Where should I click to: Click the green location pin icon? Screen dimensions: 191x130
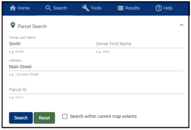(x=13, y=25)
